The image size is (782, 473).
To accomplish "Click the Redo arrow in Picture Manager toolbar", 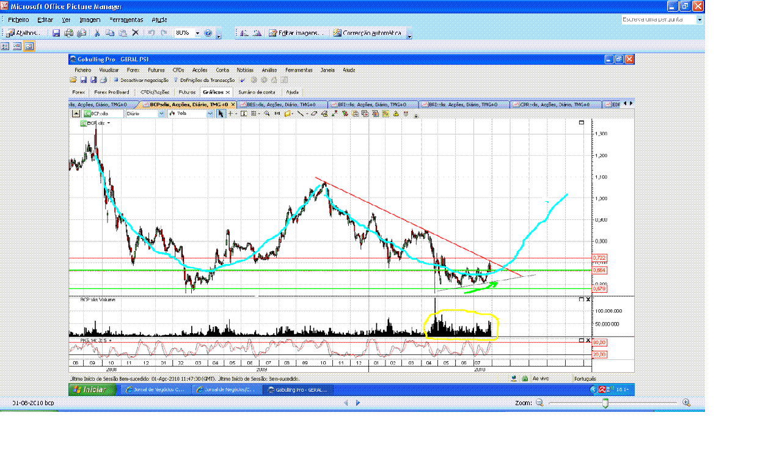I will pyautogui.click(x=164, y=33).
